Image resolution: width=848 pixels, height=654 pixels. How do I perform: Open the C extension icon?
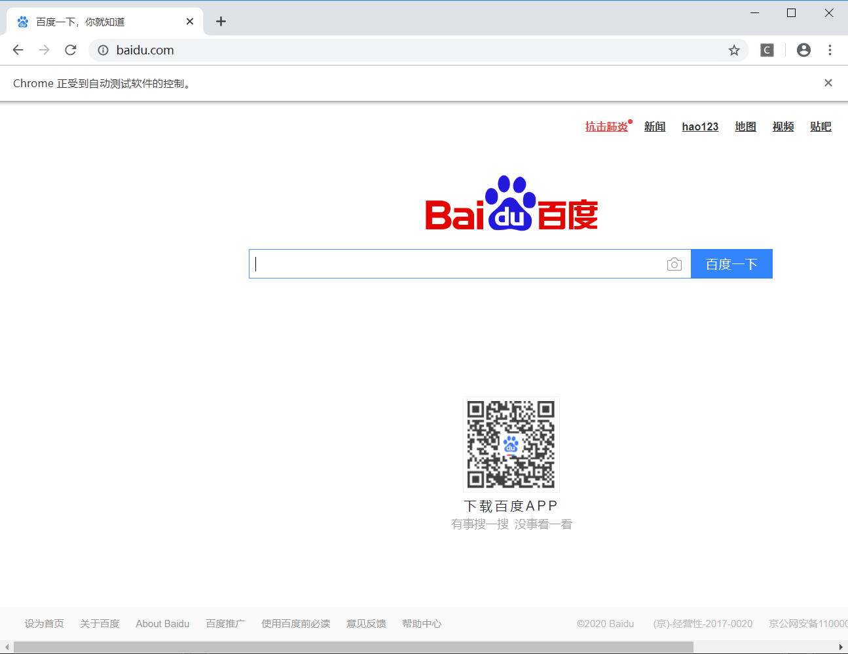pyautogui.click(x=767, y=50)
